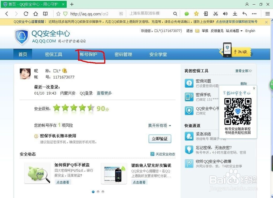
Task: Open a new browser tab with plus
Action: (72, 4)
